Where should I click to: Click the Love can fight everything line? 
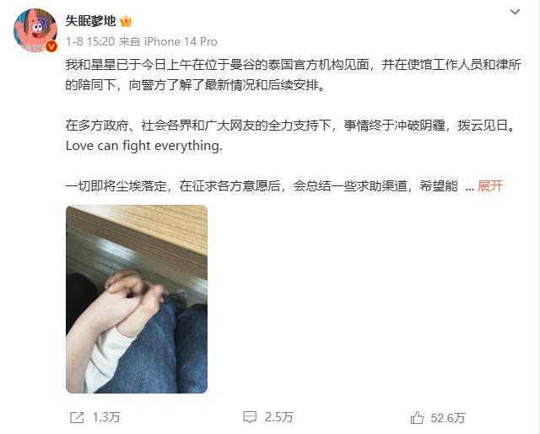click(x=144, y=146)
